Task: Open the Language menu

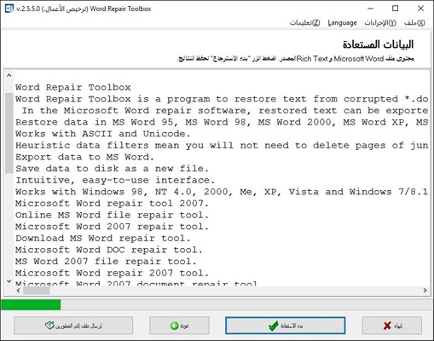Action: 342,23
